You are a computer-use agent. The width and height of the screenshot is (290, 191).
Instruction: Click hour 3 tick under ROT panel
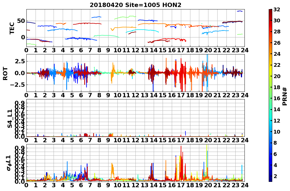coord(54,95)
